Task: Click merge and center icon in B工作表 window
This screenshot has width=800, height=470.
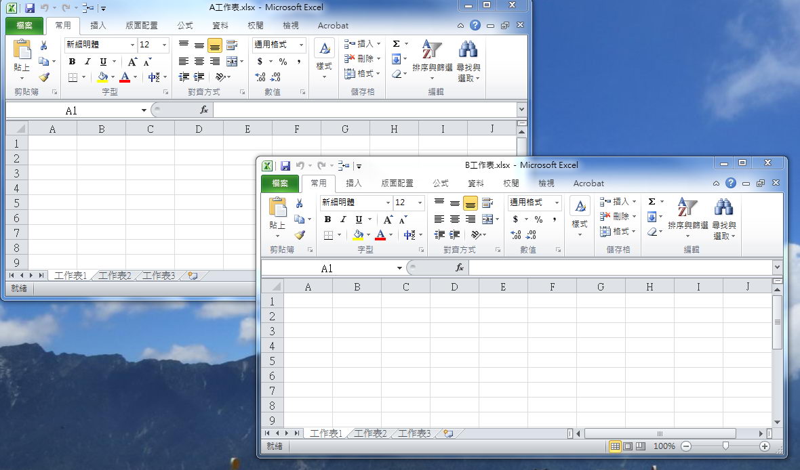Action: [487, 219]
